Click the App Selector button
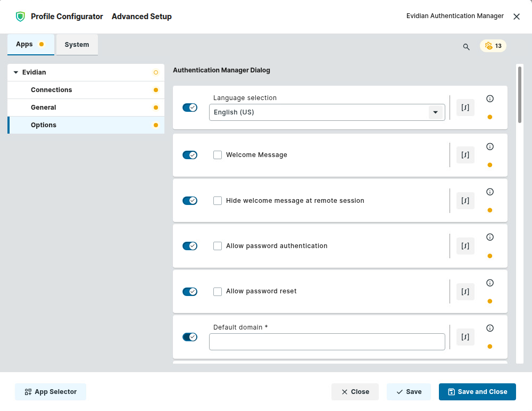 (51, 392)
